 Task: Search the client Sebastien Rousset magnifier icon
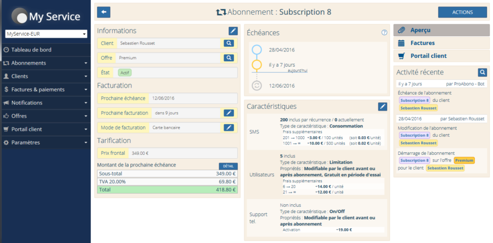[228, 43]
